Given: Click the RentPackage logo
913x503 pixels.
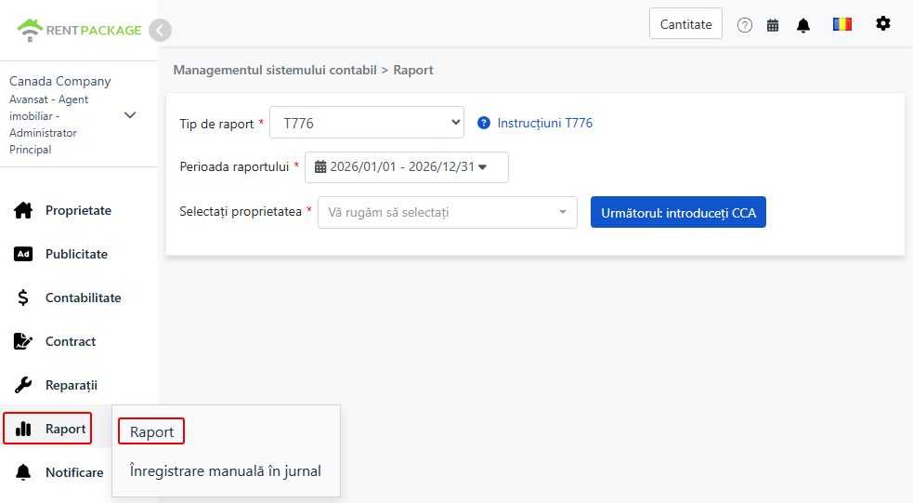Looking at the screenshot, I should 79,31.
